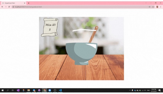
Task: Click the browser forward arrow
Action: tap(6, 7)
